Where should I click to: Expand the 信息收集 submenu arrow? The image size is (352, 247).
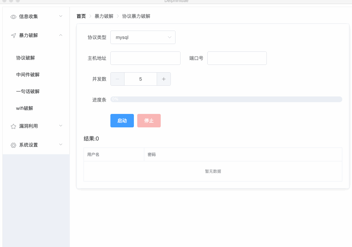[x=61, y=16]
